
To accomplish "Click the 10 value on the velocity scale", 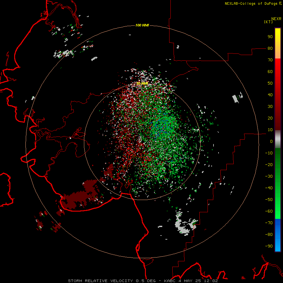I will (270, 130).
